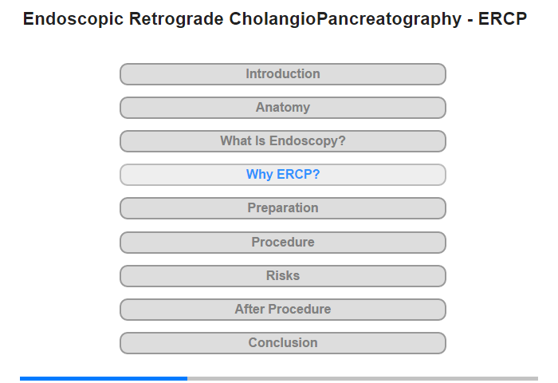Open the Conclusion section
Viewport: 558px width, 383px height.
tap(282, 343)
